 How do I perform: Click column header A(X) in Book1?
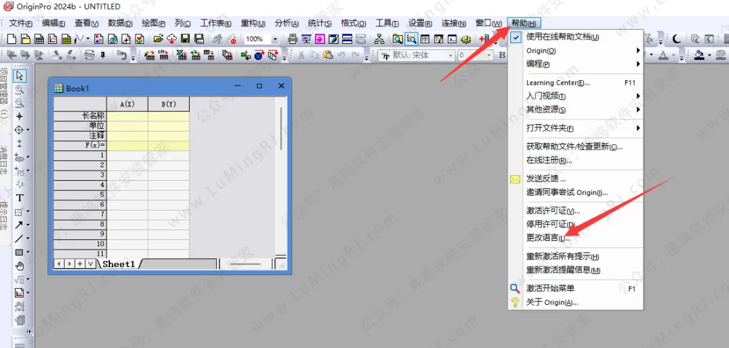pyautogui.click(x=127, y=105)
